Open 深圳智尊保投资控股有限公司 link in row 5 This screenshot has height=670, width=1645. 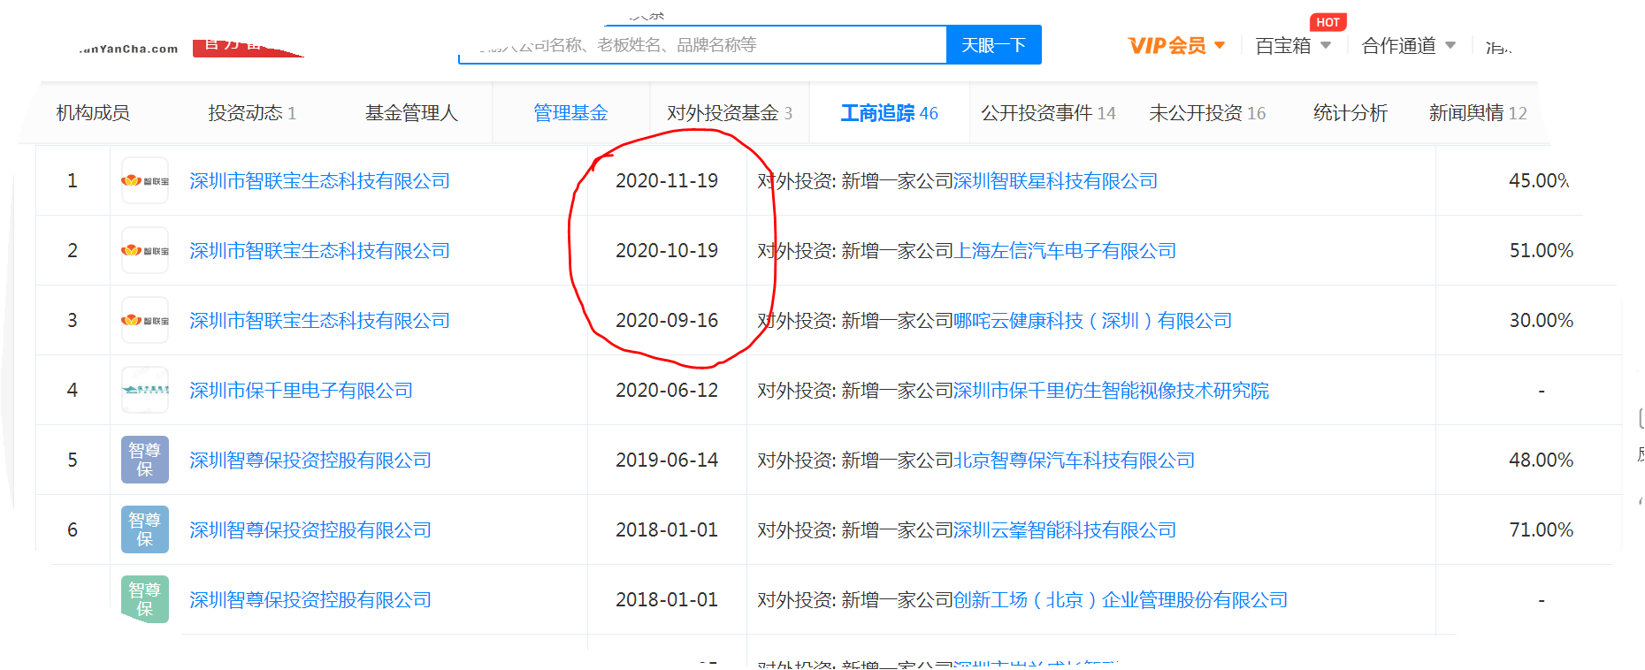pyautogui.click(x=310, y=461)
